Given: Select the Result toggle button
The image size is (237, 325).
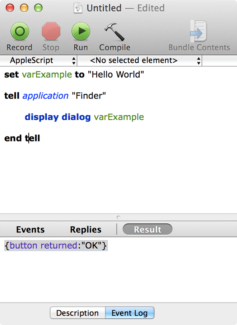Looking at the screenshot, I should (147, 229).
